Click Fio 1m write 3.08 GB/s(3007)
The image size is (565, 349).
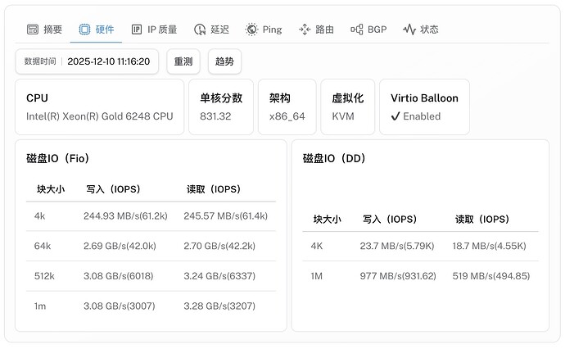point(120,306)
